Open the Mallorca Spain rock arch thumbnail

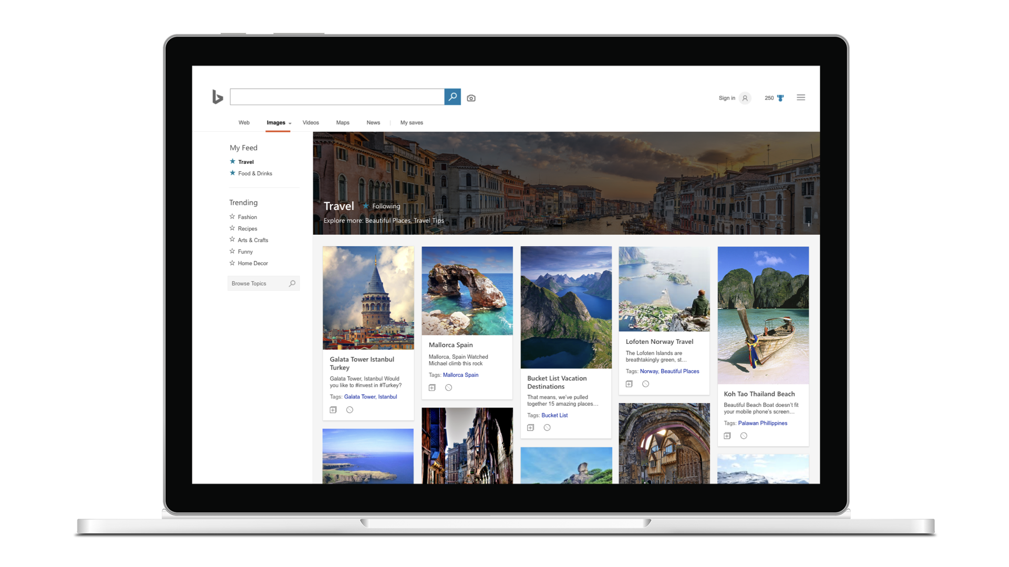(x=467, y=291)
